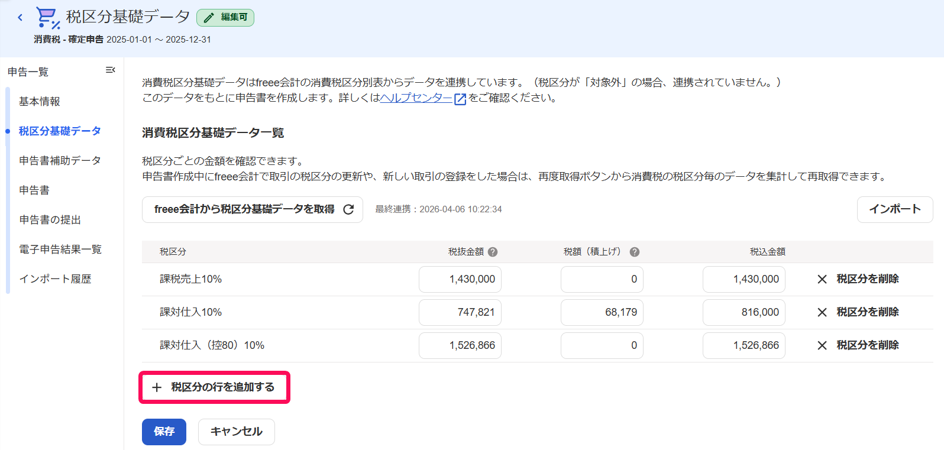Viewport: 944px width, 450px height.
Task: Click the shopping cart tax icon
Action: tap(47, 17)
